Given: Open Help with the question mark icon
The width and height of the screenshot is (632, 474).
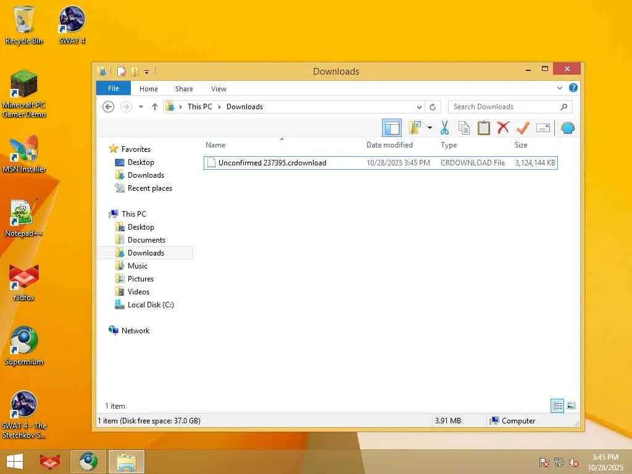Looking at the screenshot, I should point(573,88).
